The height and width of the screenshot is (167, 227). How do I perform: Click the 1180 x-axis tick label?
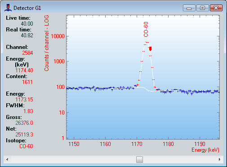168,144
